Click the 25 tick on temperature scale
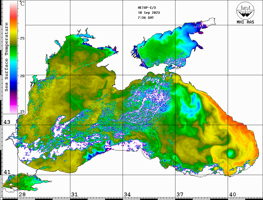The height and width of the screenshot is (200, 263). (x=22, y=38)
